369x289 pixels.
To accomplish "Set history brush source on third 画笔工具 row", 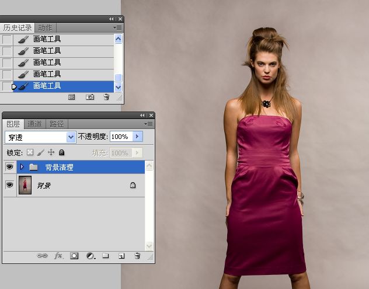I will pyautogui.click(x=6, y=62).
